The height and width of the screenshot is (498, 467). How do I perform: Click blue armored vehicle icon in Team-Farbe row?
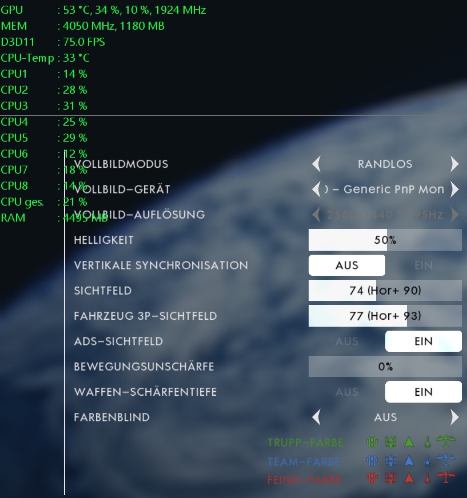pos(391,460)
